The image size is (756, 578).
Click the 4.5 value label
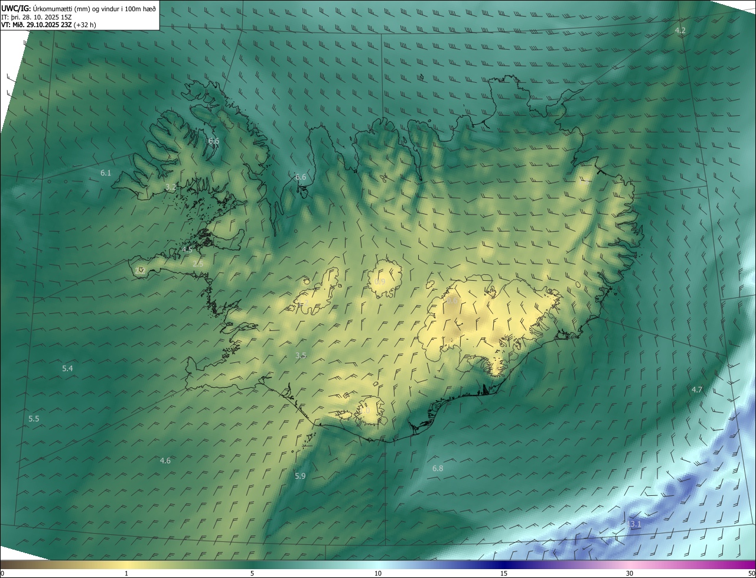coord(187,249)
